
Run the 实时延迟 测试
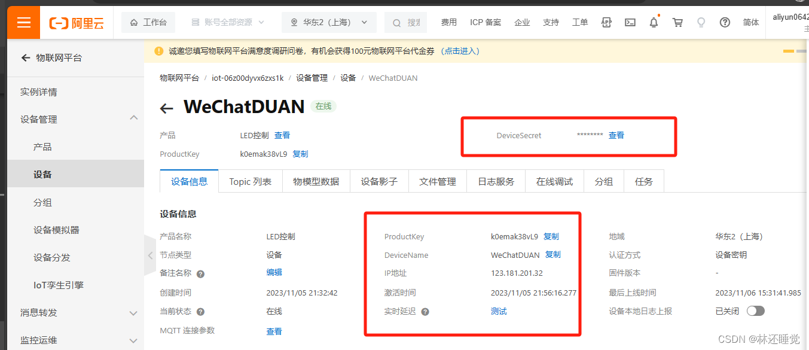pos(499,311)
